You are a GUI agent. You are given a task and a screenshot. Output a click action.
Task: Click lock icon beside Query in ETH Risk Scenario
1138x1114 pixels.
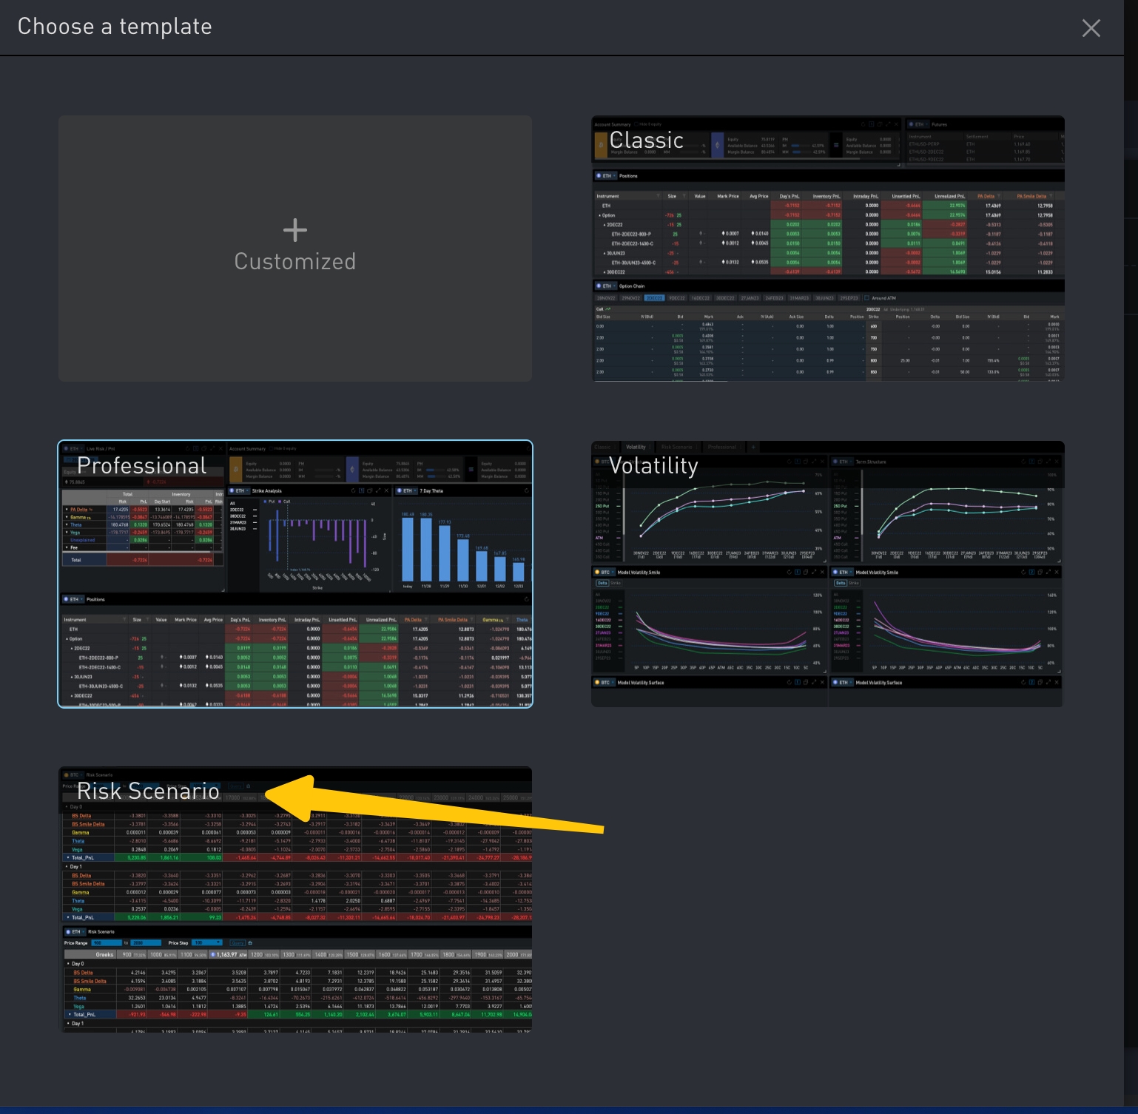pos(250,943)
